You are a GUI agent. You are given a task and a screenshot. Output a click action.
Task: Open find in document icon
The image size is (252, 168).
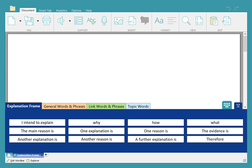(226, 21)
